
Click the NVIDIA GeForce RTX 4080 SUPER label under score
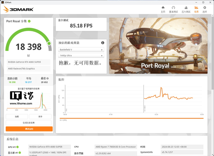coord(28,62)
